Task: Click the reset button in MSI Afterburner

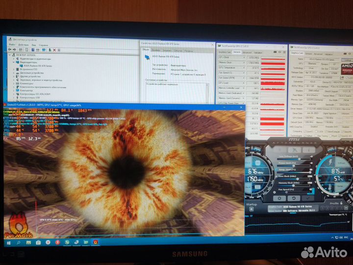Action: [x=294, y=198]
